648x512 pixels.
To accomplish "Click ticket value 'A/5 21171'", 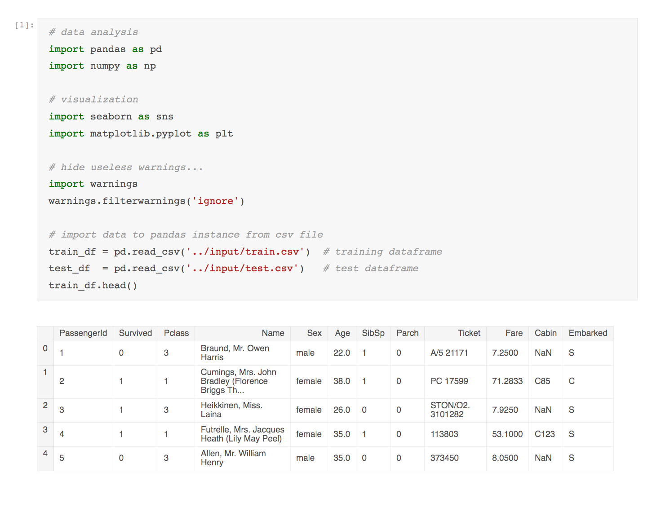I will point(449,353).
